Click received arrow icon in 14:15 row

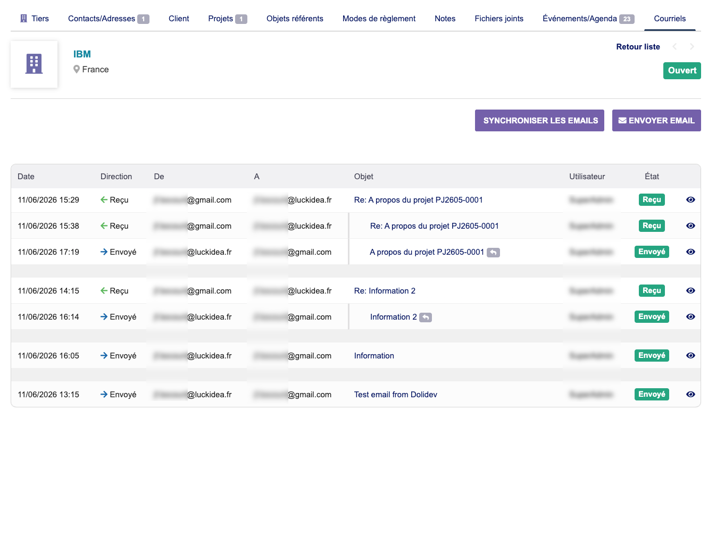tap(104, 291)
